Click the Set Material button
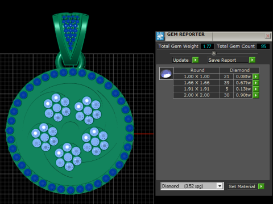273x204 pixels. click(x=242, y=186)
